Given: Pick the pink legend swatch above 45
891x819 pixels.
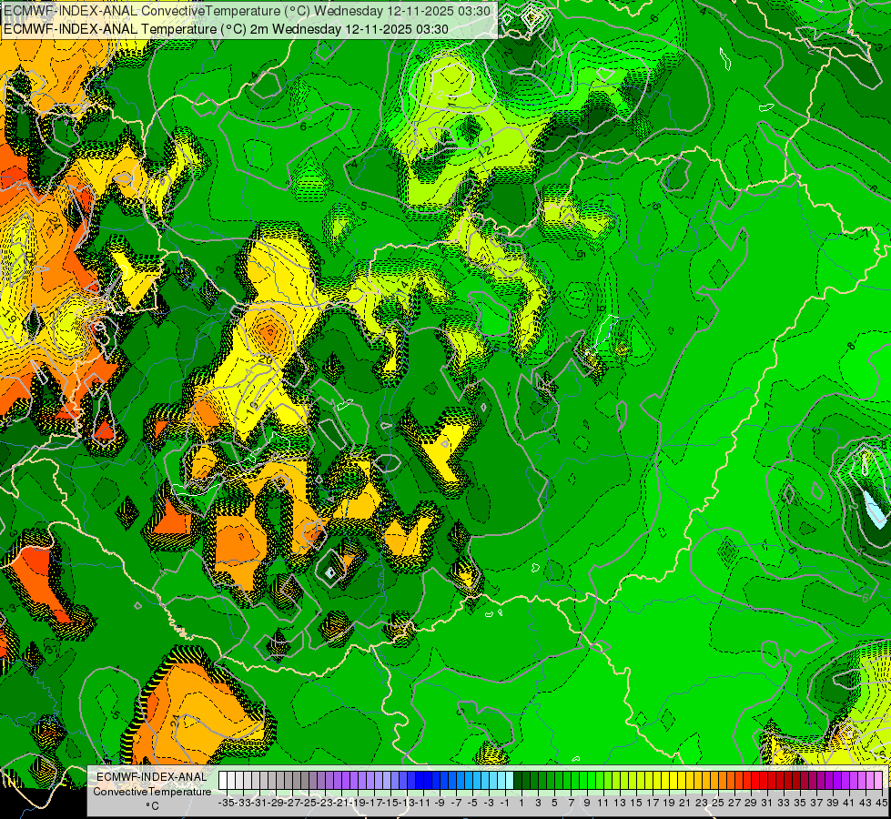Looking at the screenshot, I should 878,780.
